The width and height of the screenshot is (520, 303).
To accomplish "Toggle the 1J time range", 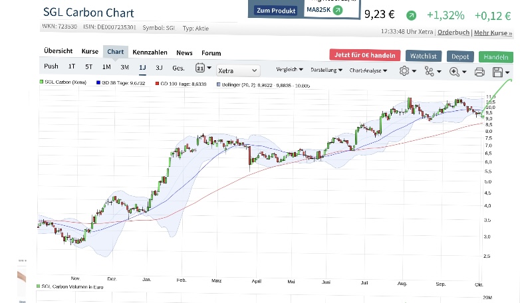I will point(142,67).
